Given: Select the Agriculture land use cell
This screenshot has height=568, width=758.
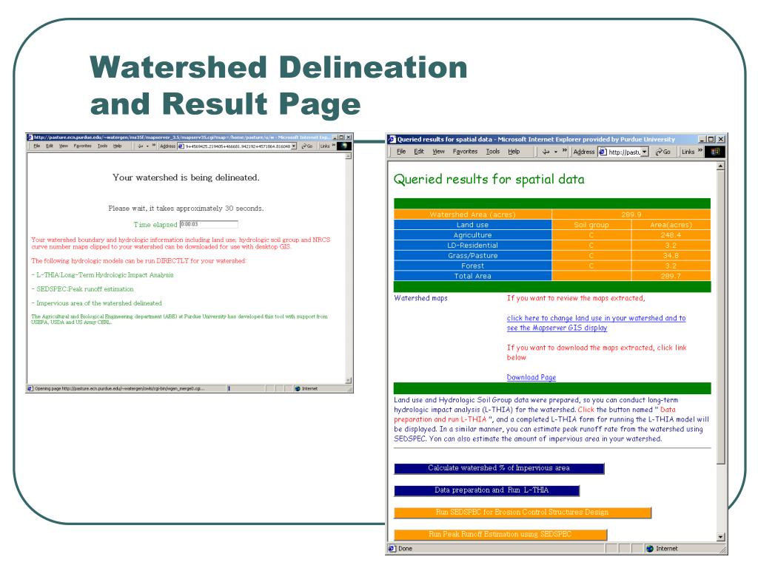Looking at the screenshot, I should coord(473,235).
